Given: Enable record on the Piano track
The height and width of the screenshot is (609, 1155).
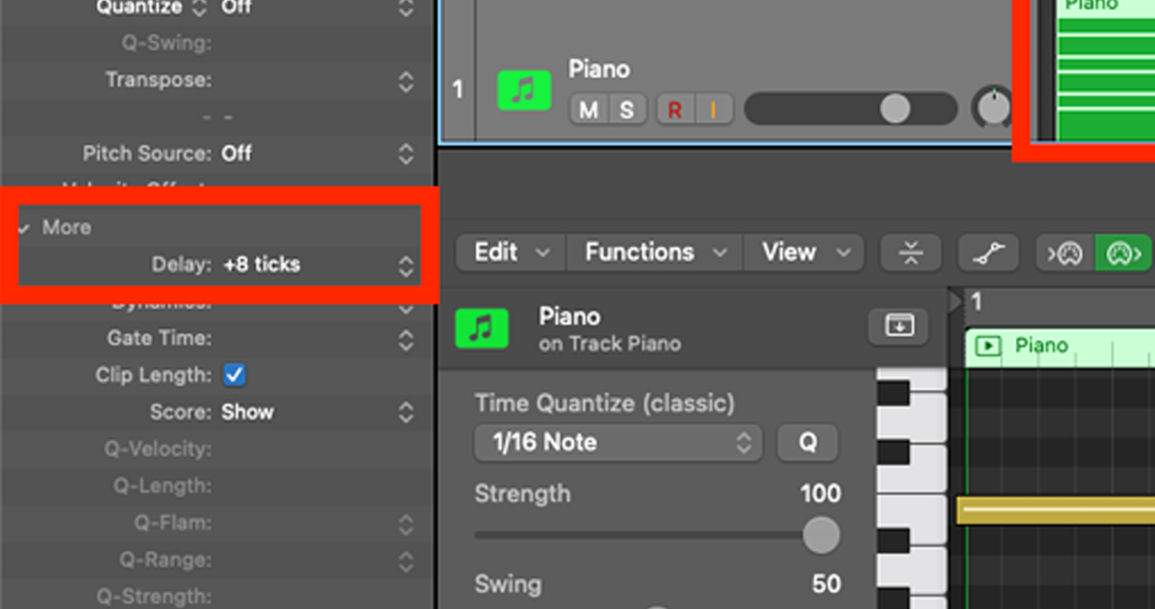Looking at the screenshot, I should pyautogui.click(x=674, y=110).
